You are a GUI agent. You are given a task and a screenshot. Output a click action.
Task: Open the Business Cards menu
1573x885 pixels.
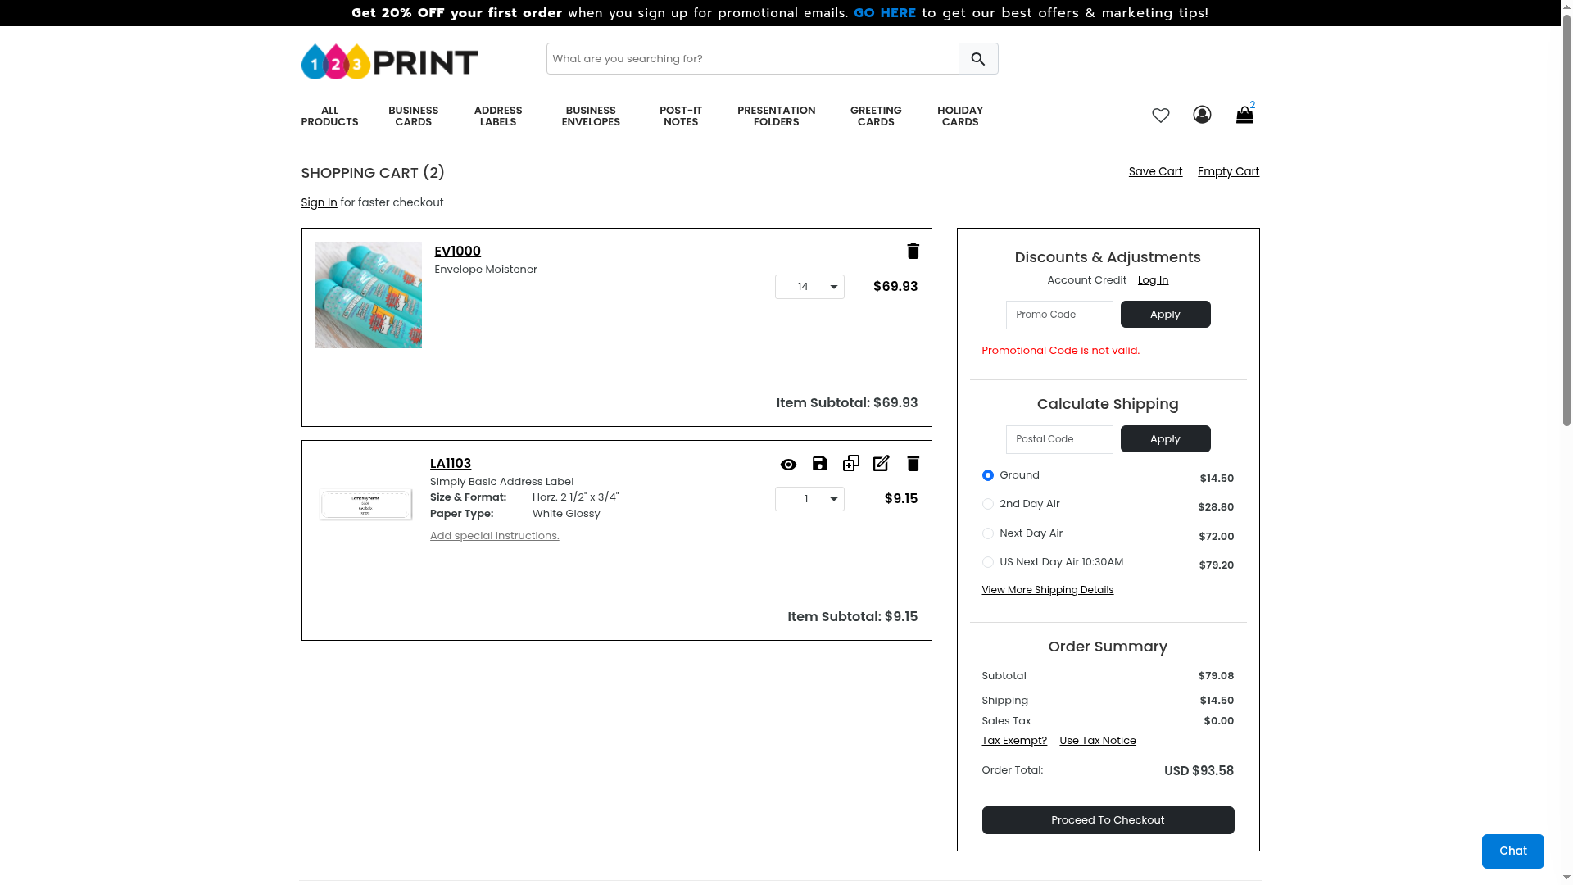[413, 116]
